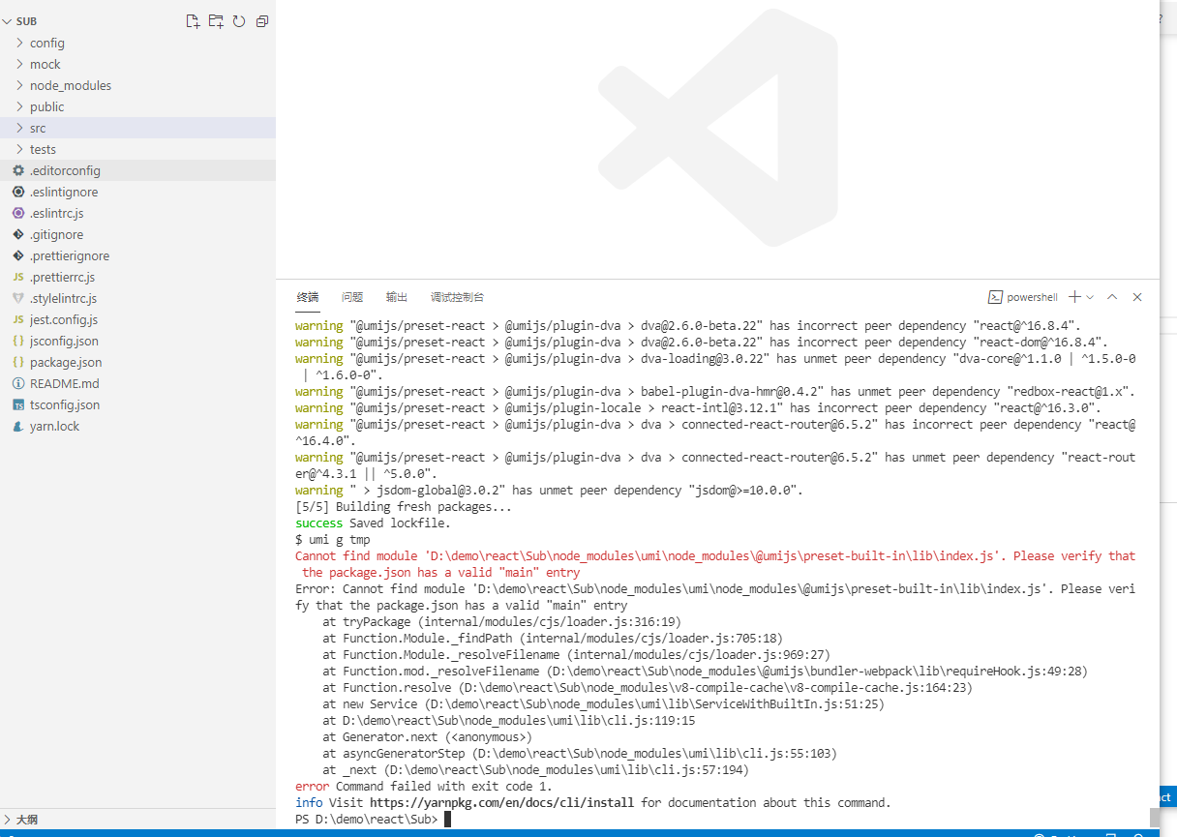Switch to the 问题 problems tab
Screen dimensions: 1177x837
(352, 297)
